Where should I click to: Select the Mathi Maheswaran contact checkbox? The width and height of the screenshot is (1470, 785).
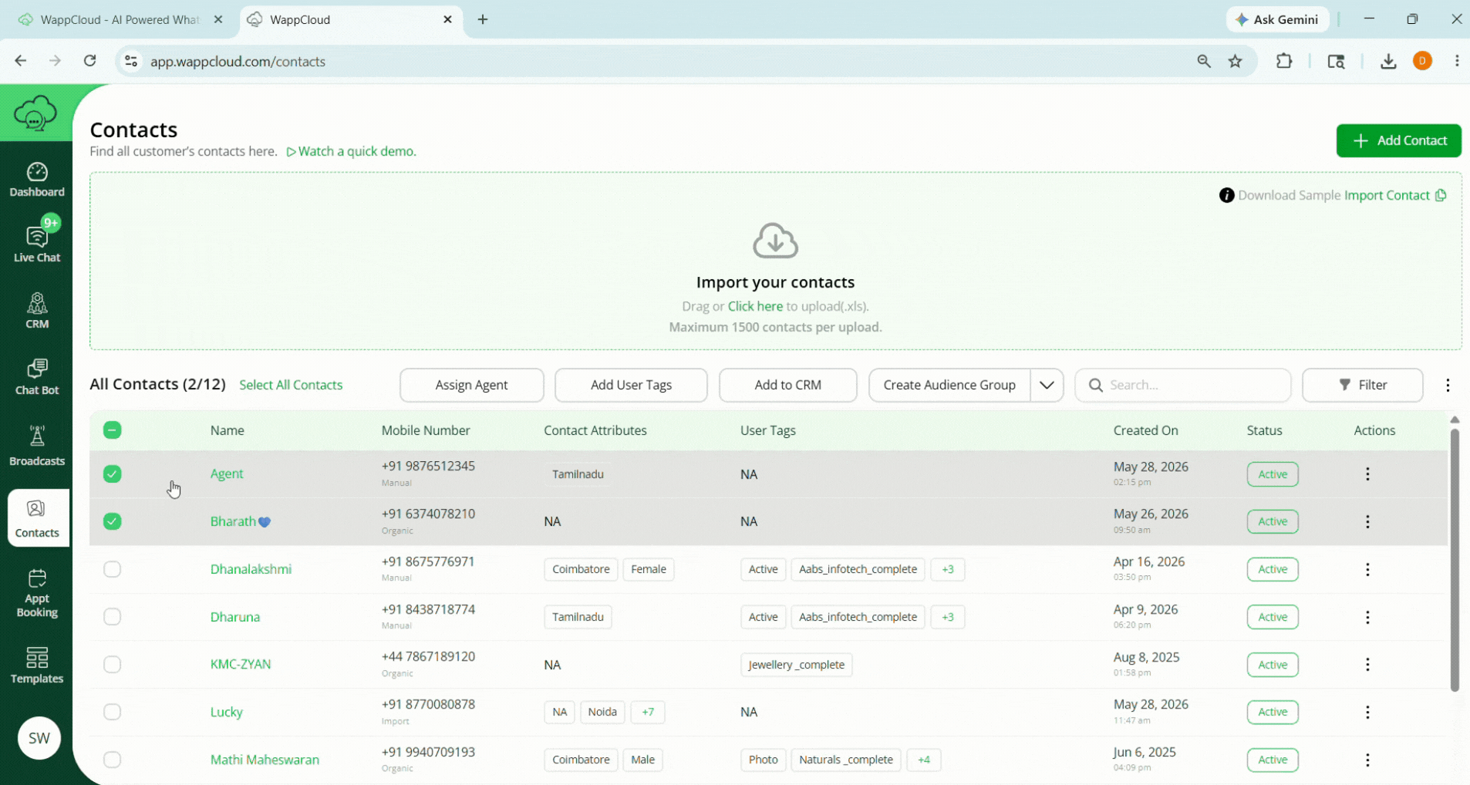tap(113, 760)
